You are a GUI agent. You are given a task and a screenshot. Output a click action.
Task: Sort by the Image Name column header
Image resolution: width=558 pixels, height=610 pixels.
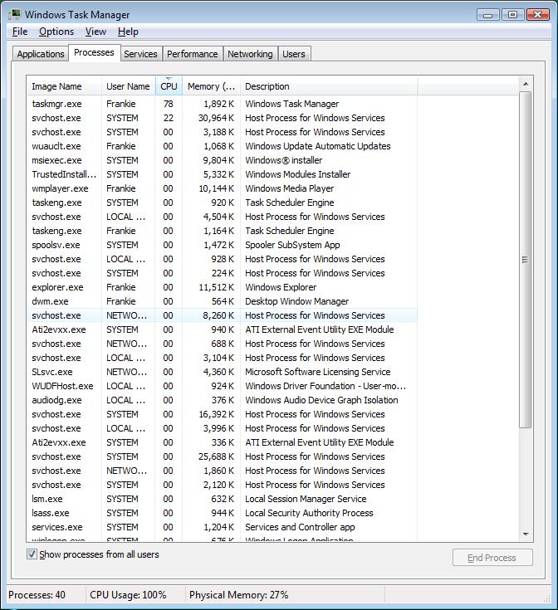click(x=64, y=86)
